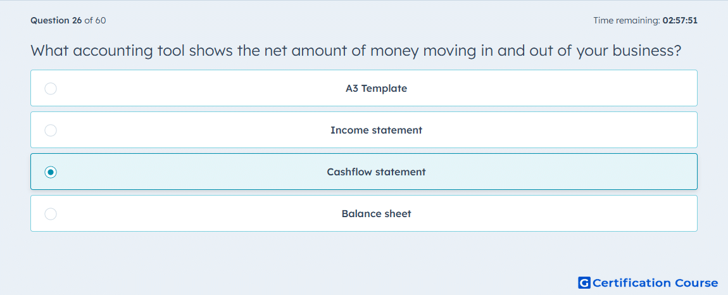
Task: Select the A3 Template radio button
Action: tap(51, 88)
